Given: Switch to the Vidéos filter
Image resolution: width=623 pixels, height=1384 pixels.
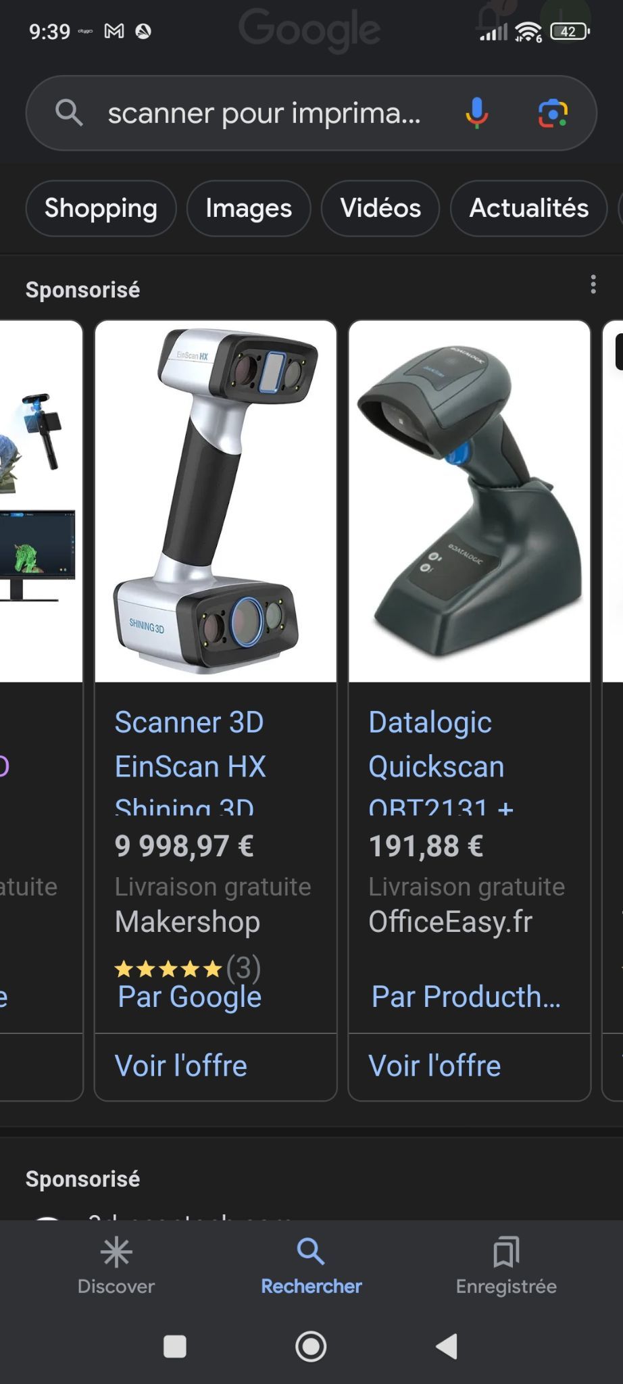Looking at the screenshot, I should coord(380,208).
